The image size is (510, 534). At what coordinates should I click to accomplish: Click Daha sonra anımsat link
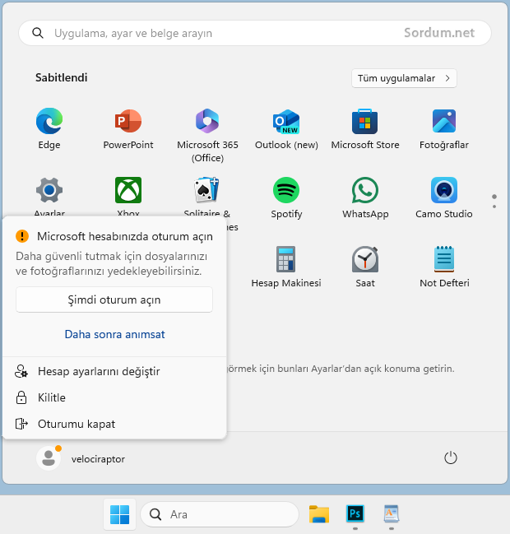(x=114, y=334)
